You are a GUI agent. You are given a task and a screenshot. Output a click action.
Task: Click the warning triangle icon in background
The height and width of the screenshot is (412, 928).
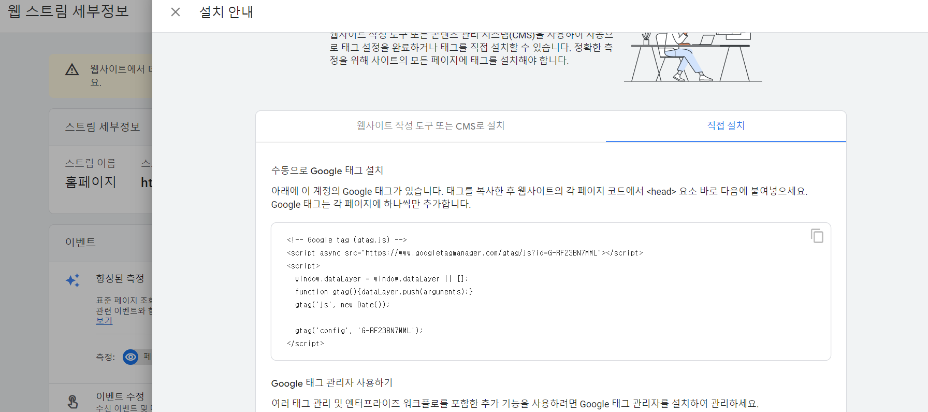72,69
